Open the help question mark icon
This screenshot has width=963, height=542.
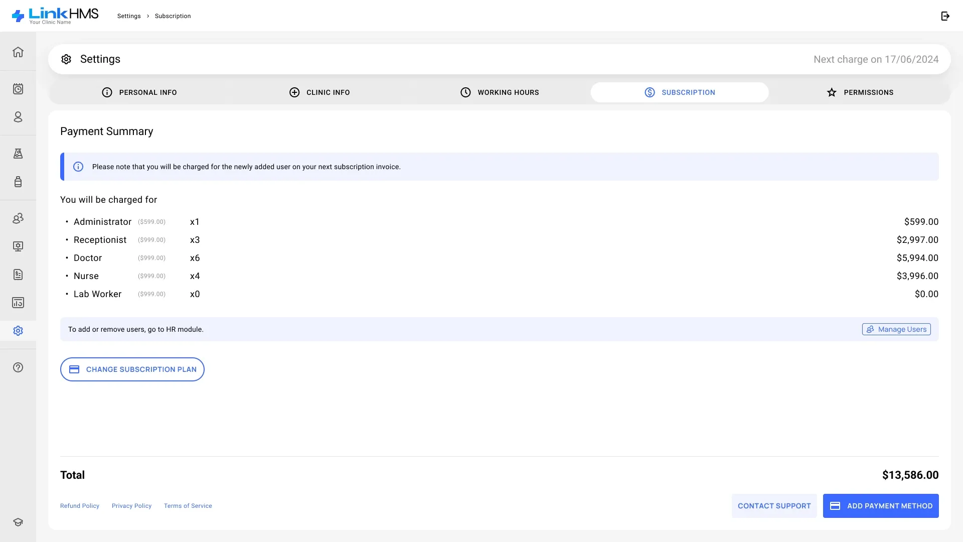18,367
